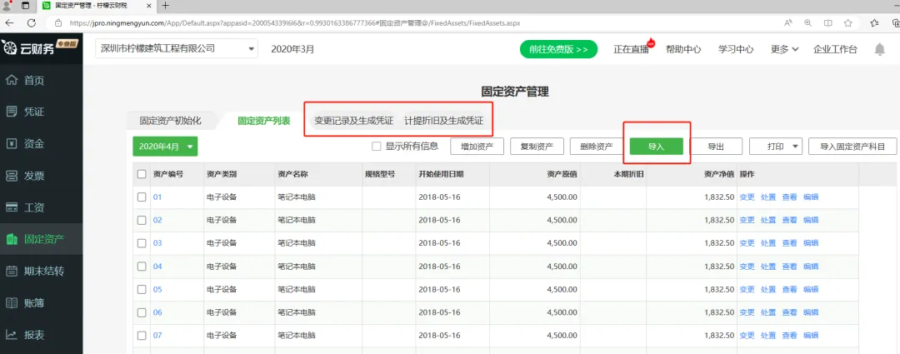Image resolution: width=900 pixels, height=354 pixels.
Task: Click the read aloud icon in address bar
Action: [788, 23]
